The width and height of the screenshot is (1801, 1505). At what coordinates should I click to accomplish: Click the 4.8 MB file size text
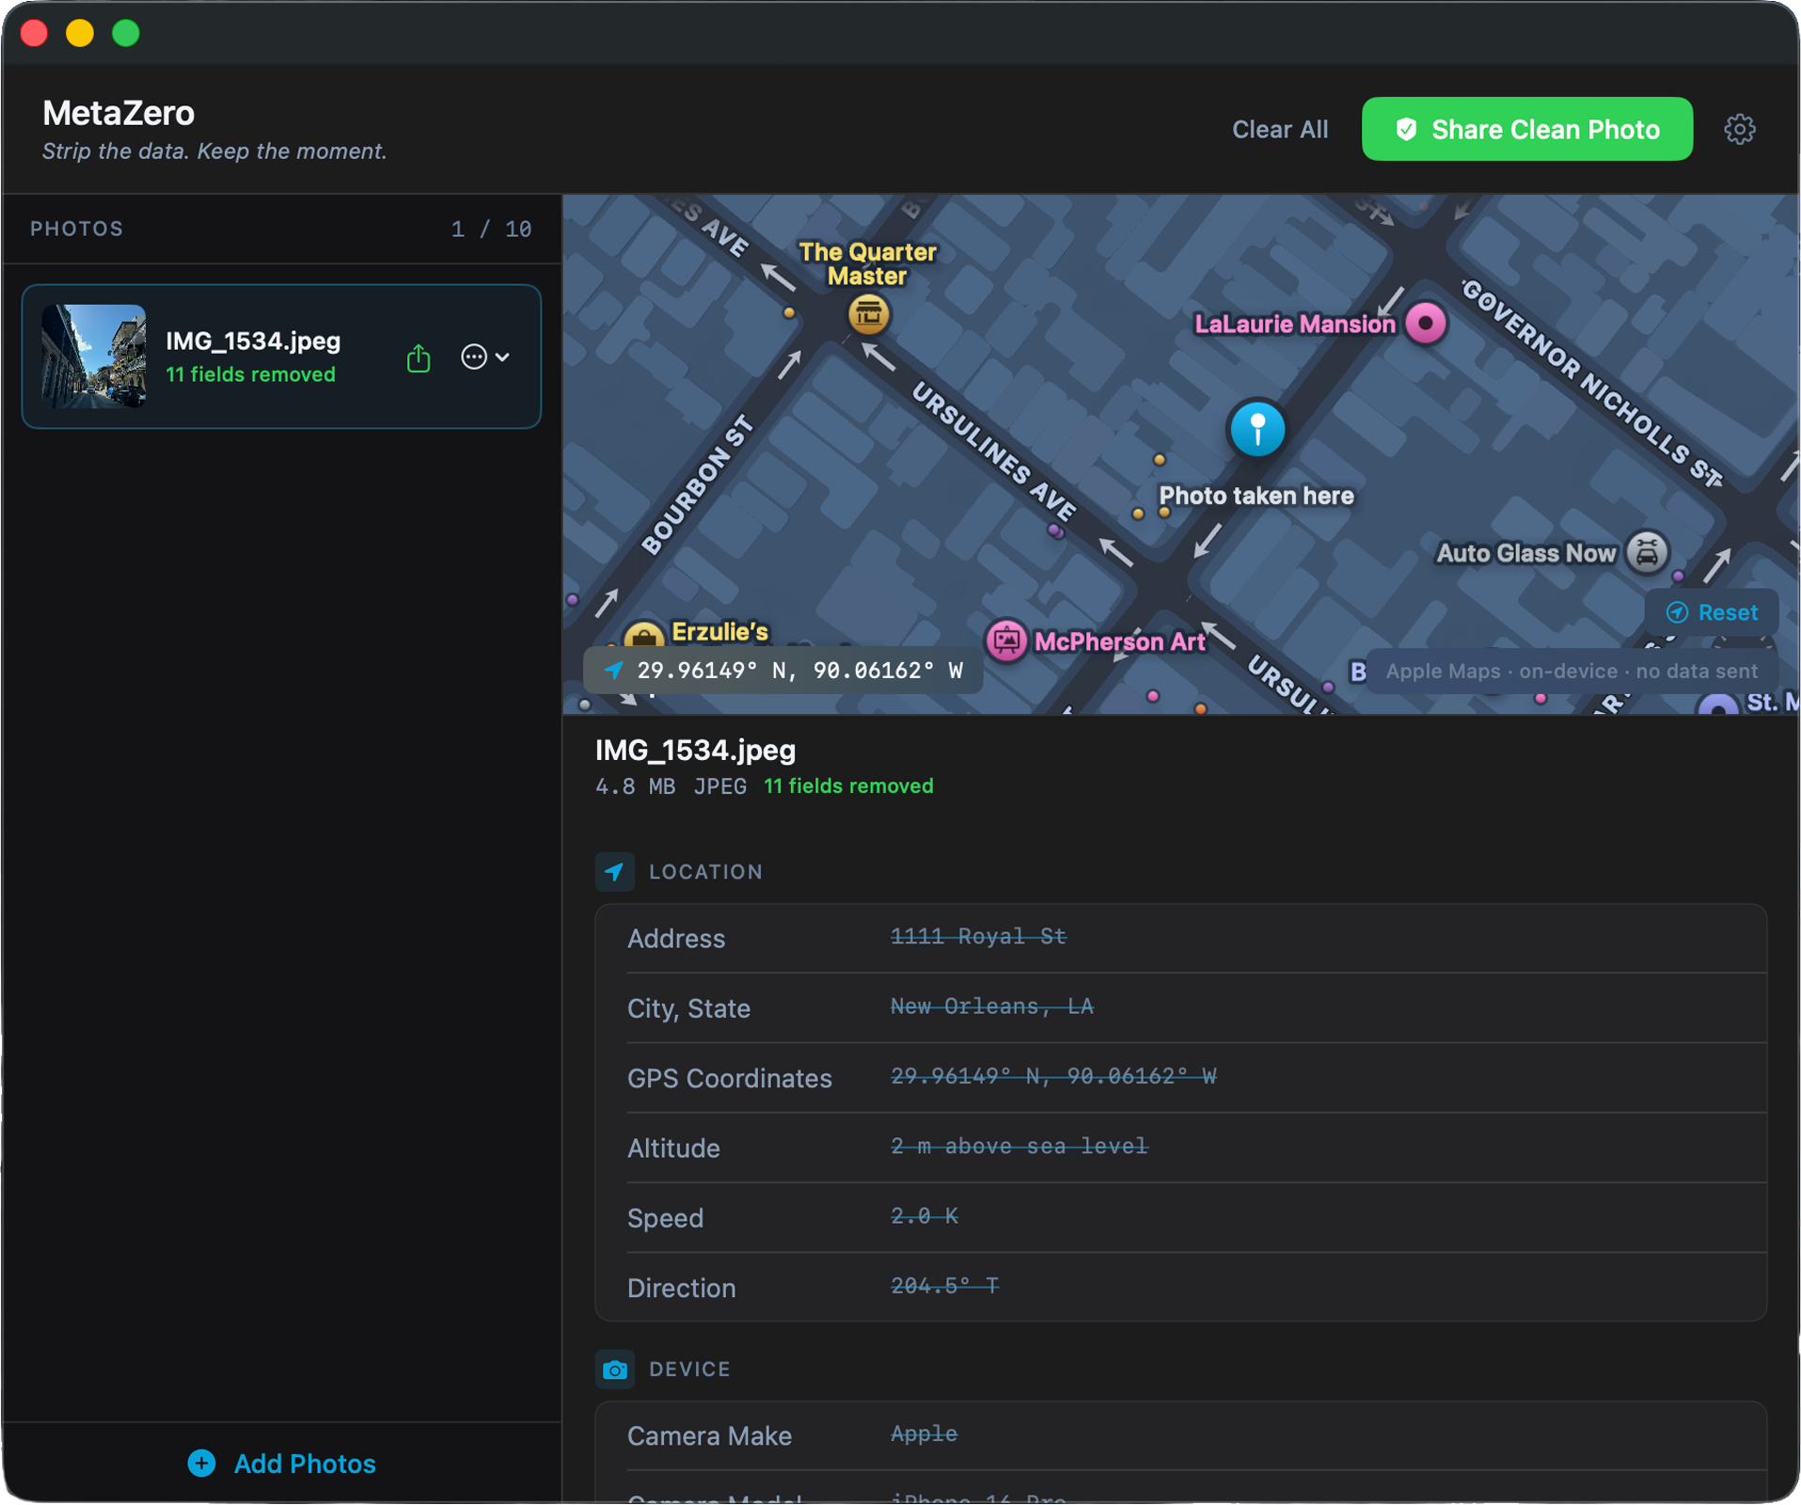pos(635,786)
